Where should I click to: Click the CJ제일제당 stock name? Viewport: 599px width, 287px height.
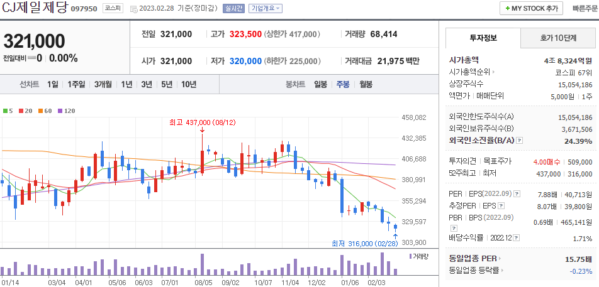pos(35,8)
